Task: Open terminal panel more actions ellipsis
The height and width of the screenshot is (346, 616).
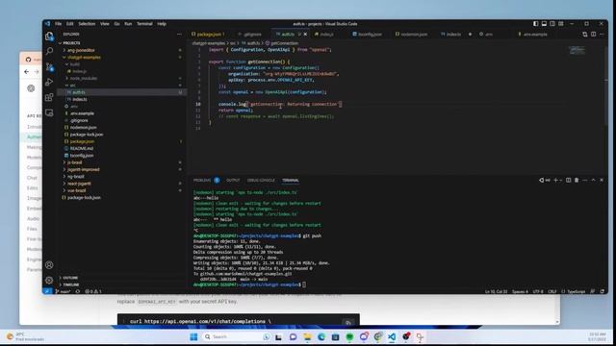Action: pos(585,180)
